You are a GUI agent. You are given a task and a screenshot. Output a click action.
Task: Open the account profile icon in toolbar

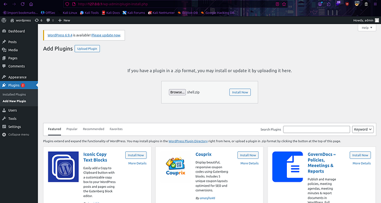tap(320, 4)
